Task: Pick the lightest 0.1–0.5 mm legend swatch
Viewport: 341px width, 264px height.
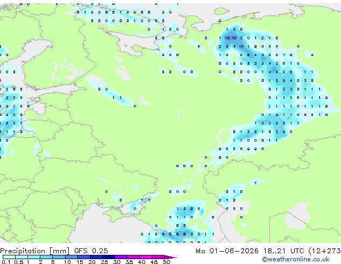Action: coord(9,257)
